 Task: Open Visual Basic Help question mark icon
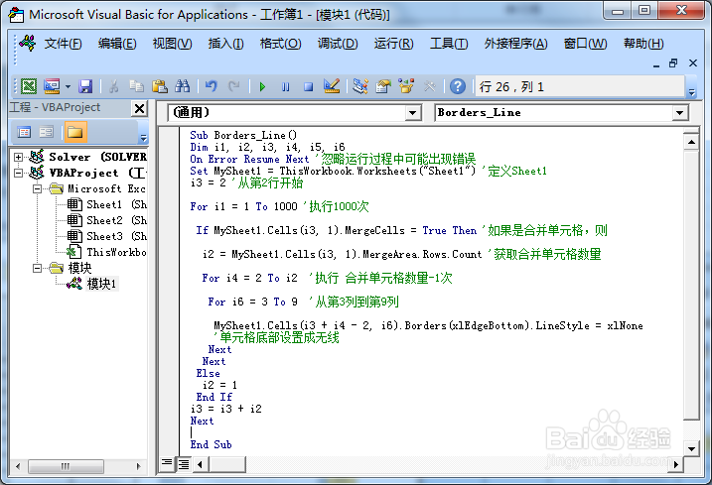point(458,86)
